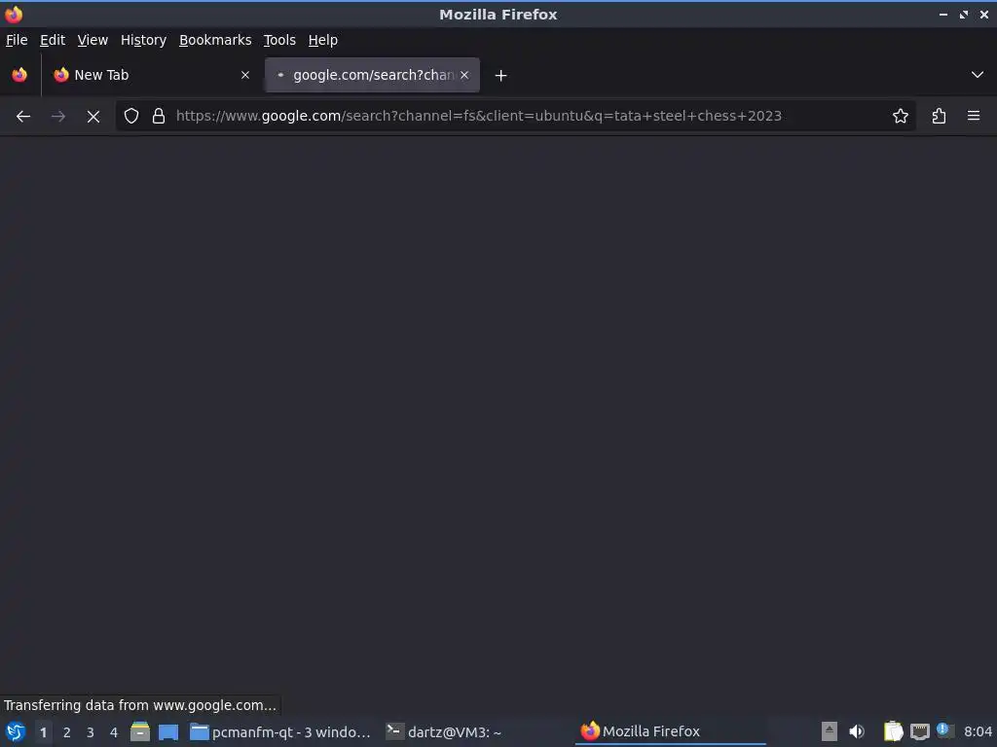Open a new tab with plus button
Viewport: 997px width, 747px height.
(x=500, y=76)
